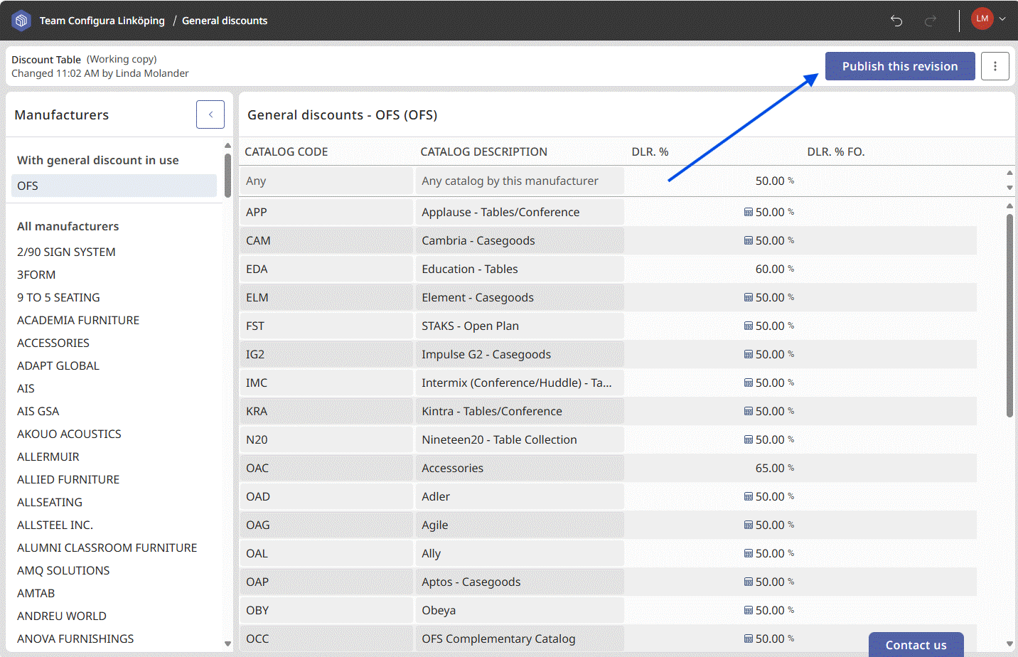Click the calculator icon in KRA row
Image resolution: width=1018 pixels, height=657 pixels.
point(749,411)
